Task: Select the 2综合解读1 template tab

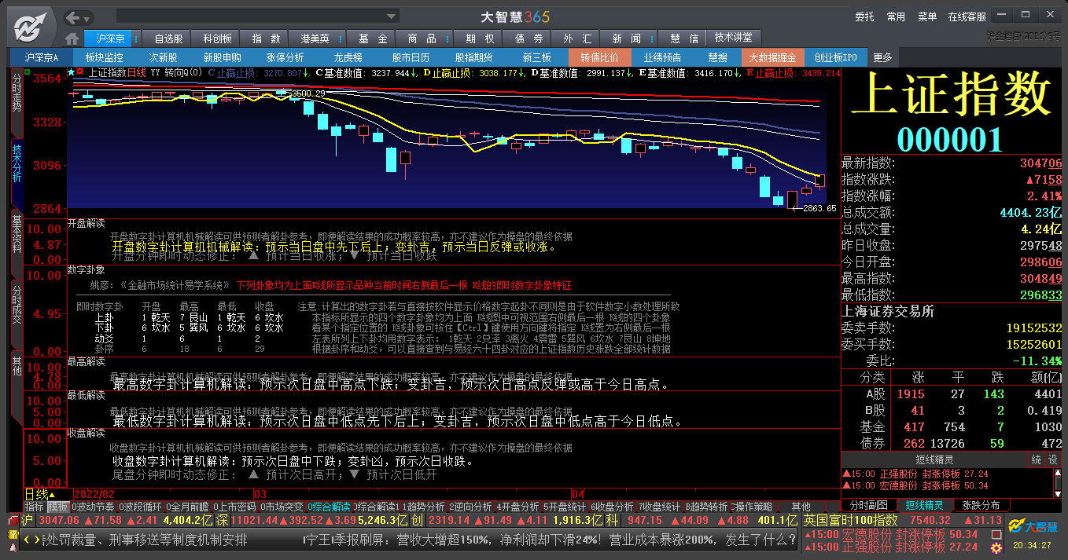Action: pyautogui.click(x=378, y=507)
